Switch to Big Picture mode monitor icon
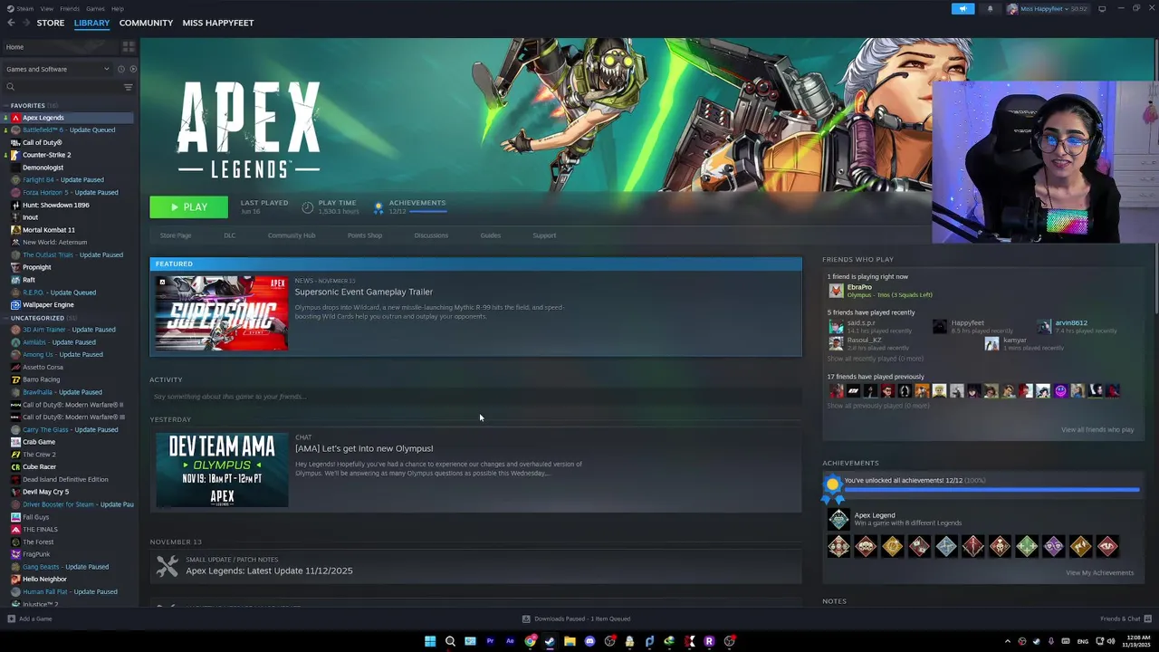The height and width of the screenshot is (652, 1159). coord(1102,9)
